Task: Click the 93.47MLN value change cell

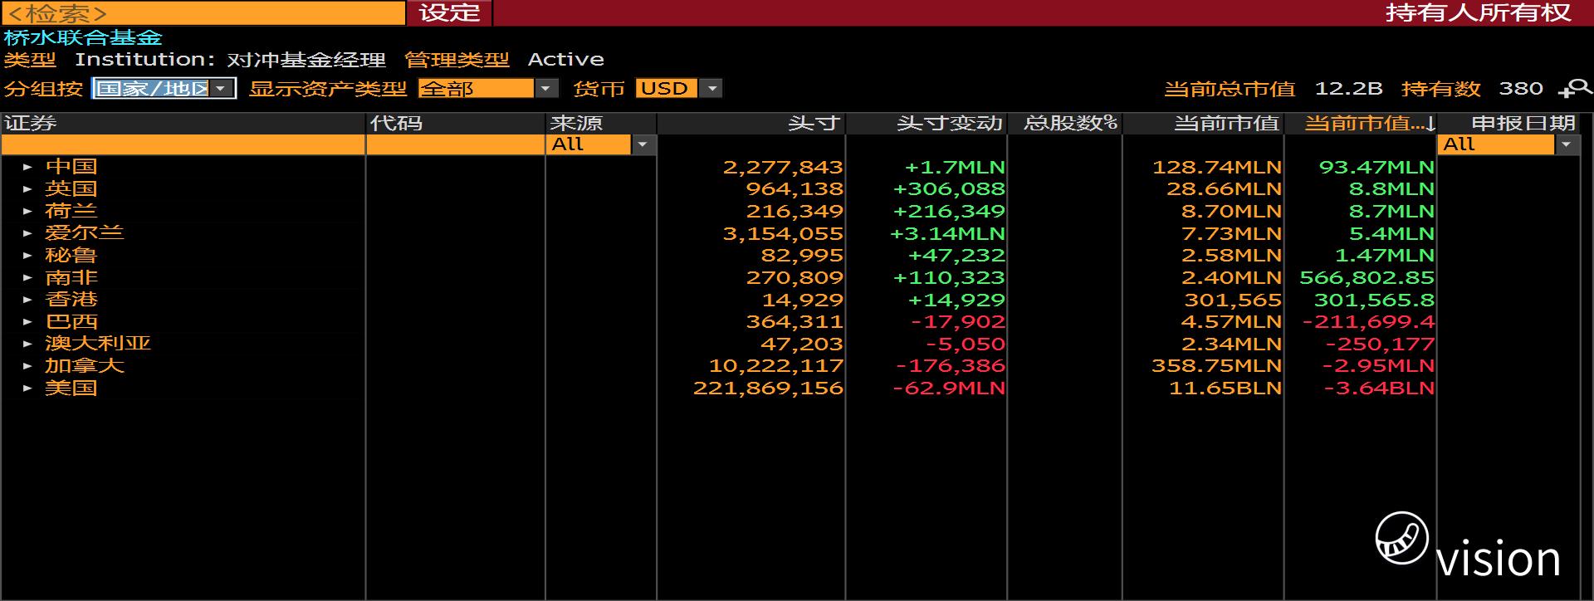Action: tap(1376, 167)
